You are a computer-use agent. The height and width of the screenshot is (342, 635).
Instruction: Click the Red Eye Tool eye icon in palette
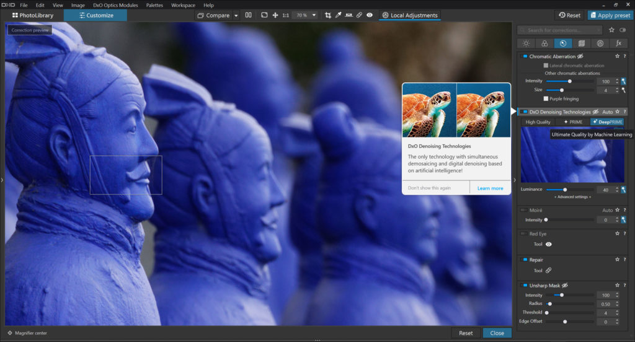click(x=549, y=244)
